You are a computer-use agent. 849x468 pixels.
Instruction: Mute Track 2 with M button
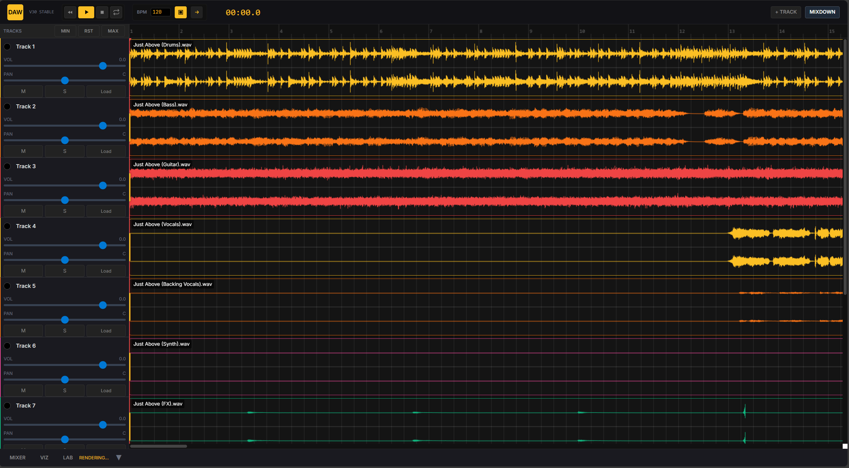(x=23, y=151)
